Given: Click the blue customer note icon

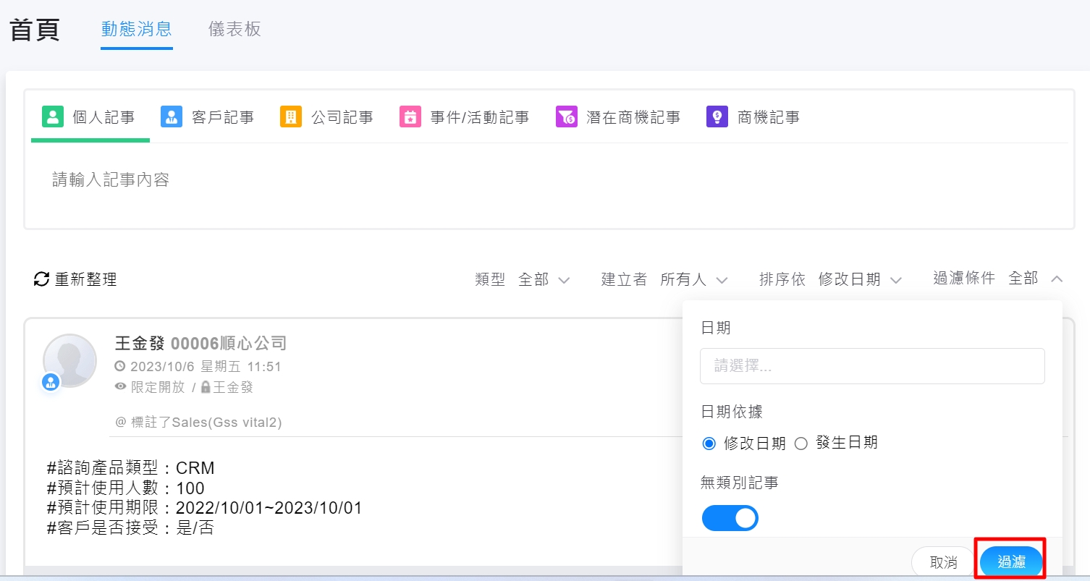Looking at the screenshot, I should pyautogui.click(x=172, y=117).
